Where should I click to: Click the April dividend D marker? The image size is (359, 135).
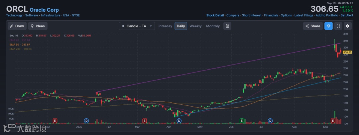(179, 120)
